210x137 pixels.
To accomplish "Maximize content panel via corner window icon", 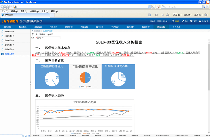I will click(x=209, y=31).
